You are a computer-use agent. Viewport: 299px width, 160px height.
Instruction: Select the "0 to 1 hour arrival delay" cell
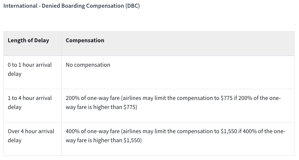coord(30,69)
